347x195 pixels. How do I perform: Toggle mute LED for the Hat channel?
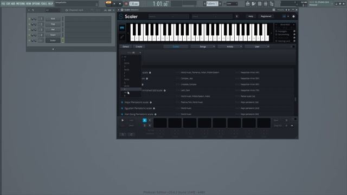click(x=29, y=30)
